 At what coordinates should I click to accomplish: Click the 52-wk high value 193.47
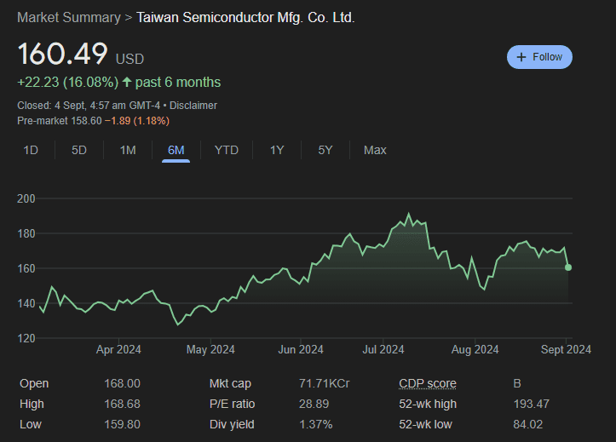531,404
